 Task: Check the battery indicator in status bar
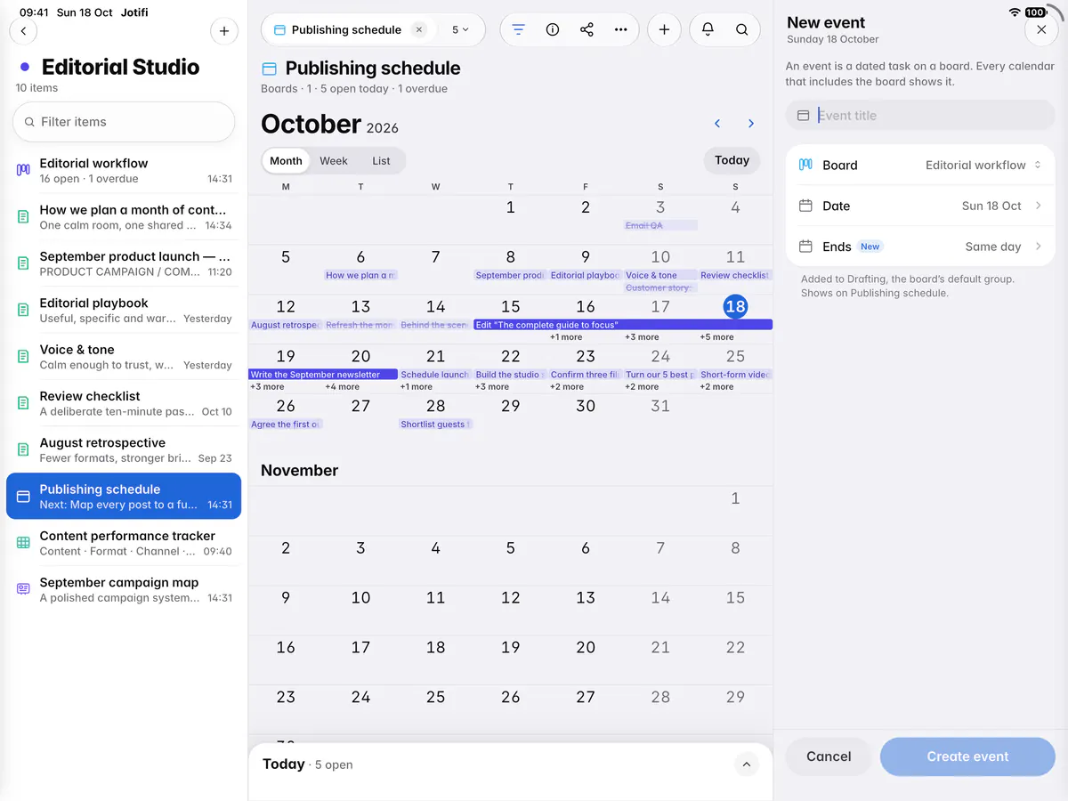(1035, 12)
